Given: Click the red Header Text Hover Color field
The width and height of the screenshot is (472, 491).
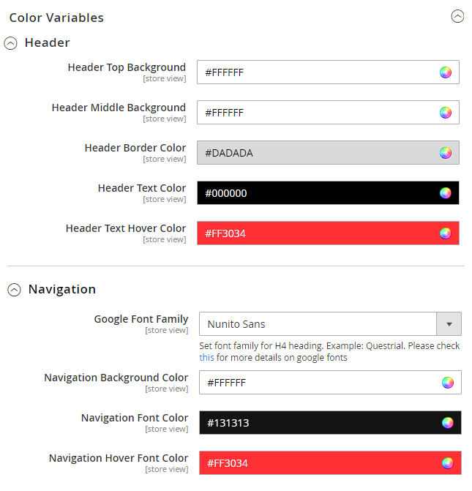Looking at the screenshot, I should point(315,233).
